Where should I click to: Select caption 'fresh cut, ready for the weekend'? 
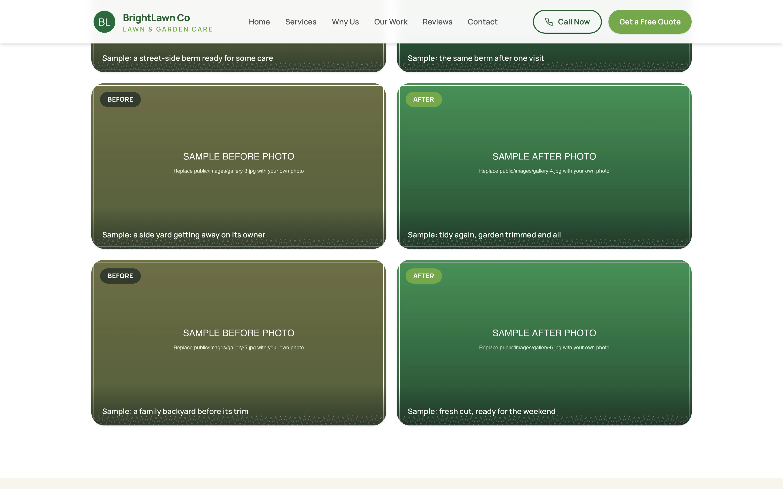pyautogui.click(x=481, y=411)
